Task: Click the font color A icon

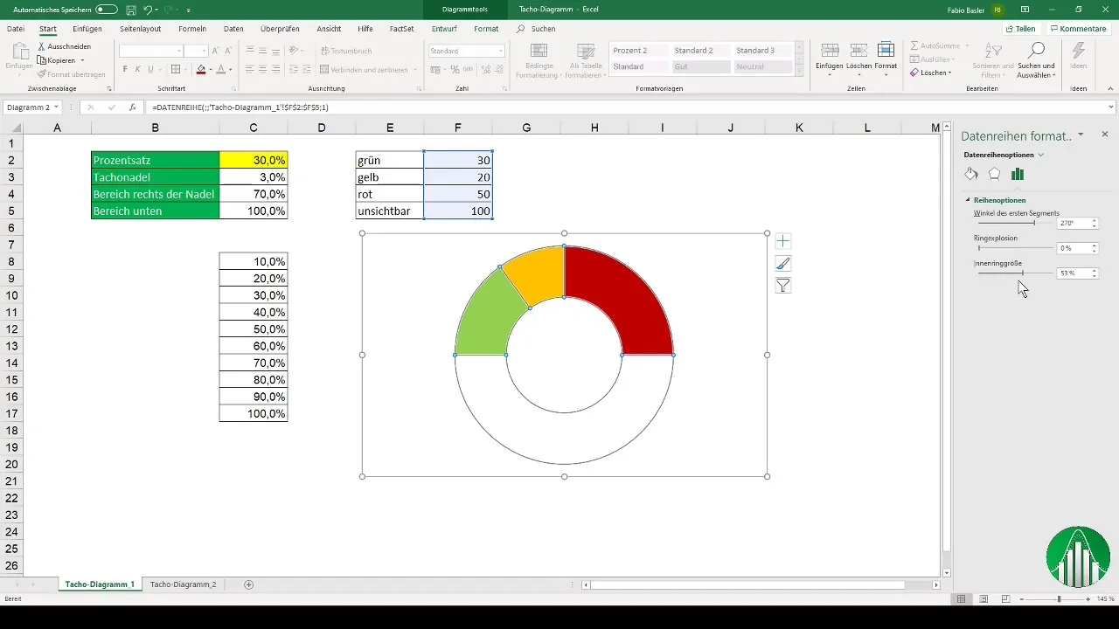Action: (x=220, y=69)
